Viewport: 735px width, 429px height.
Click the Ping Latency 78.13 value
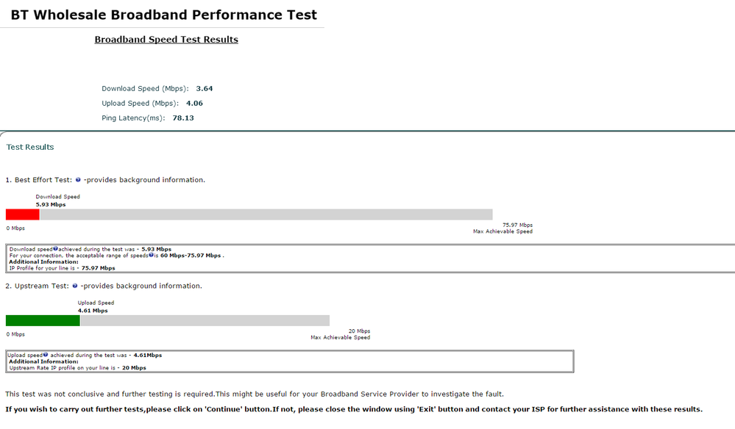coord(183,118)
